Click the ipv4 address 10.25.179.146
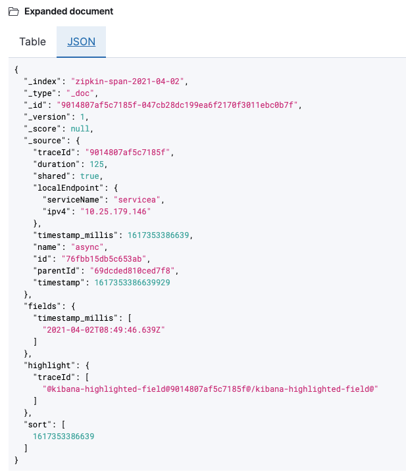Screen dimensions: 406x476 point(115,212)
